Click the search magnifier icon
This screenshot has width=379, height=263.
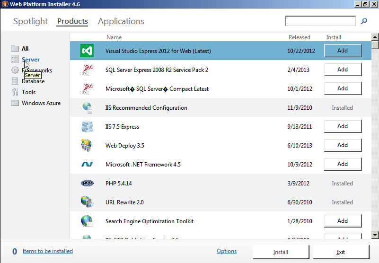click(x=364, y=21)
